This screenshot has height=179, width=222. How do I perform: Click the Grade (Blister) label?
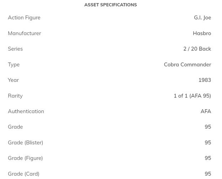coord(26,143)
